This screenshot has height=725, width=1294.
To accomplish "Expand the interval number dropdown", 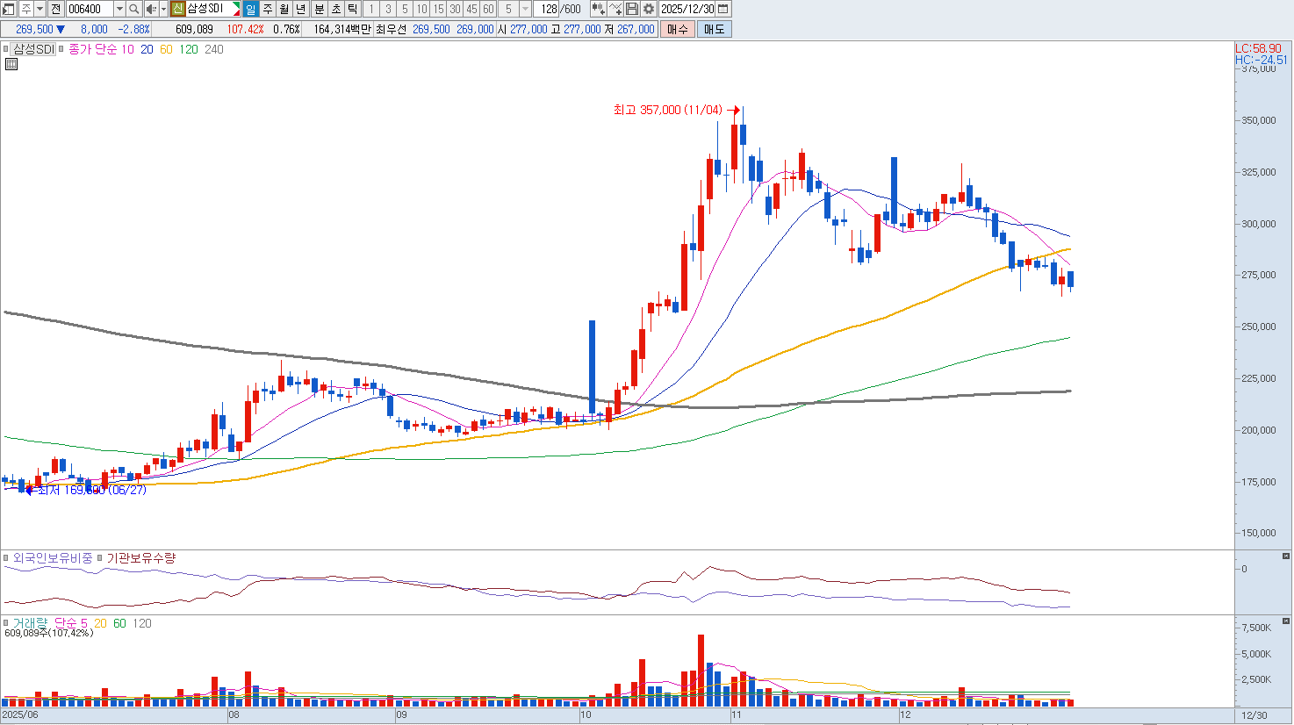I will pos(525,9).
